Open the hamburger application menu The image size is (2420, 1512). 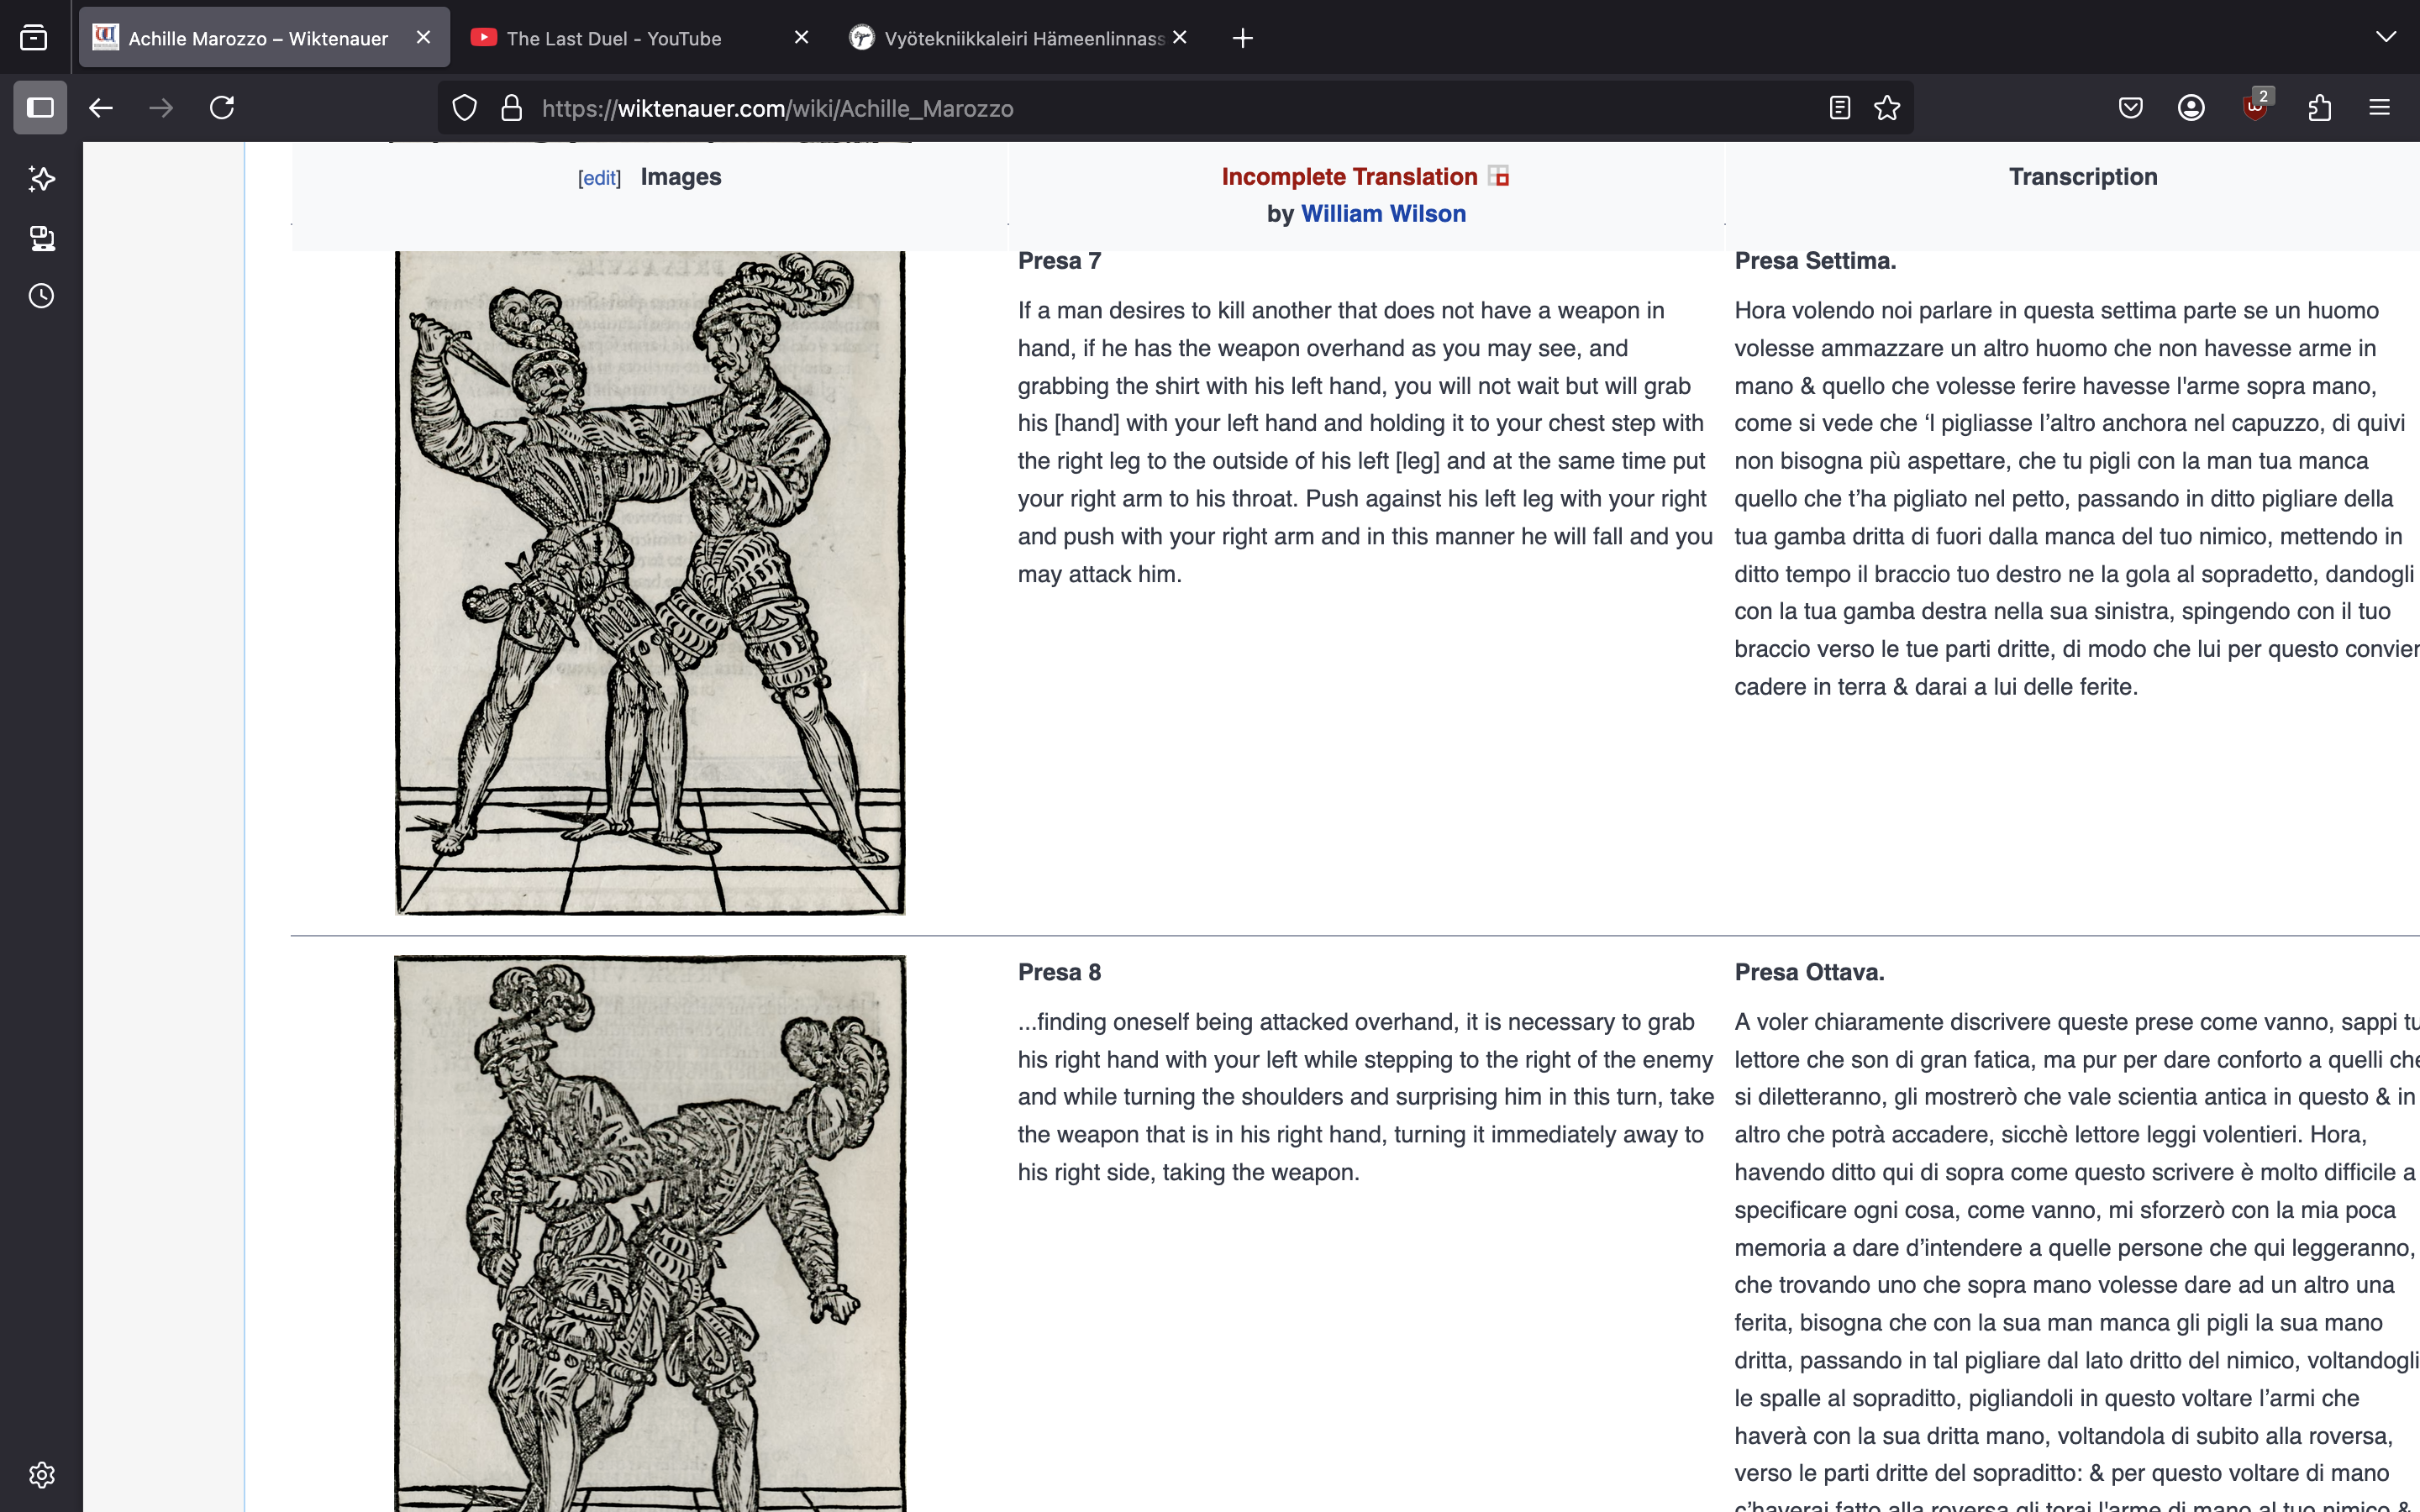[x=2380, y=108]
